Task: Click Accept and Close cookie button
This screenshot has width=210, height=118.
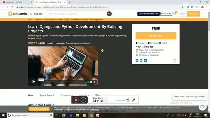Action: 39,109
